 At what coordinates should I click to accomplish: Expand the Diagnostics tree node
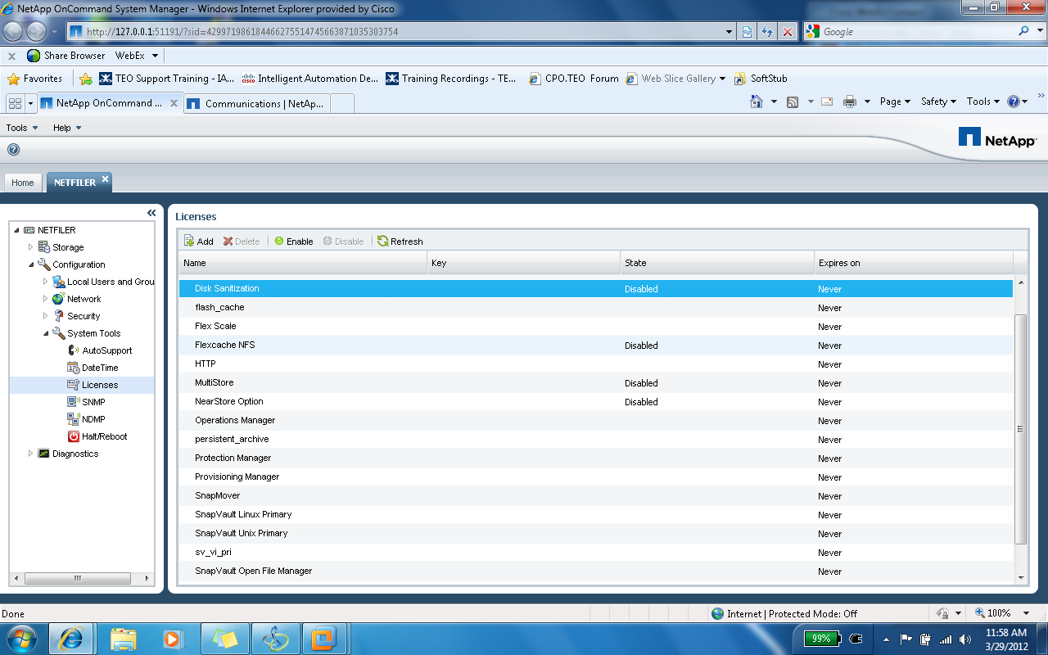coord(31,454)
